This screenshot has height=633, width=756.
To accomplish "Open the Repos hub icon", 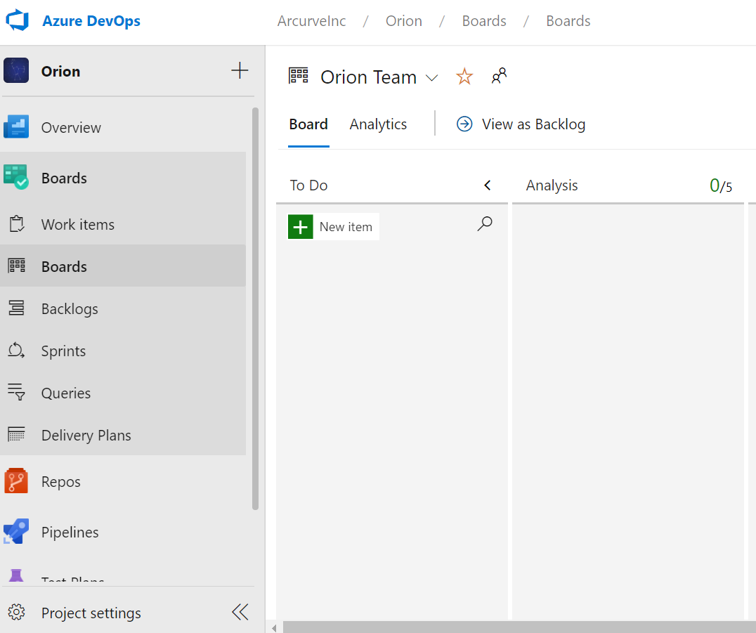I will pos(16,481).
